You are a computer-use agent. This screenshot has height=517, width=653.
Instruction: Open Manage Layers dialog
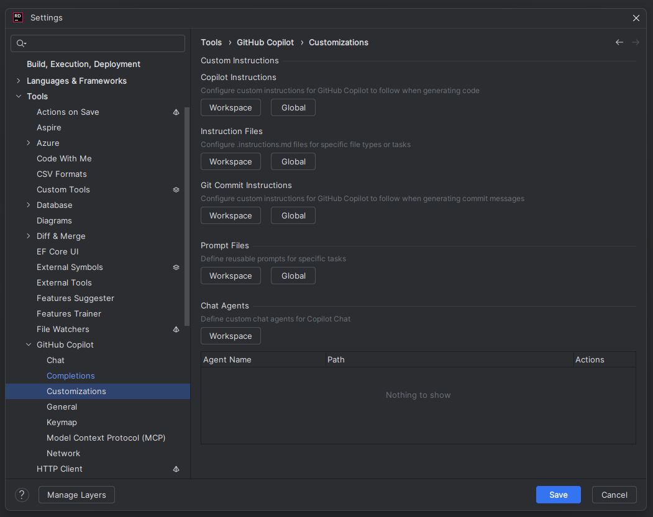(76, 495)
